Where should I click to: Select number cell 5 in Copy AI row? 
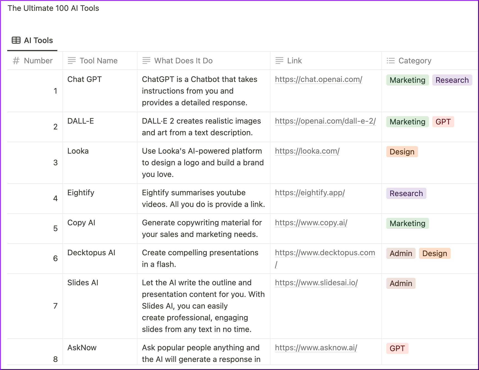coord(35,229)
